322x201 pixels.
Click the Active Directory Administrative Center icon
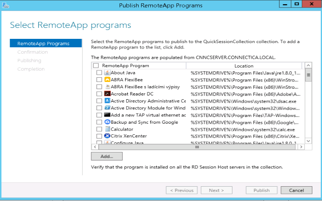click(107, 100)
